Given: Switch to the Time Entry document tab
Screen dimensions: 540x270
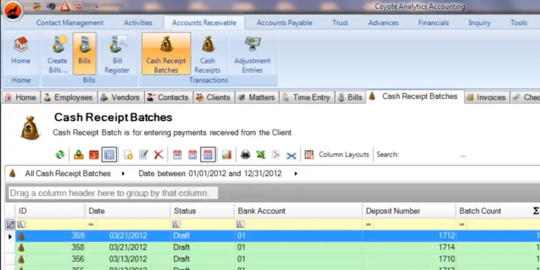Looking at the screenshot, I should click(306, 97).
